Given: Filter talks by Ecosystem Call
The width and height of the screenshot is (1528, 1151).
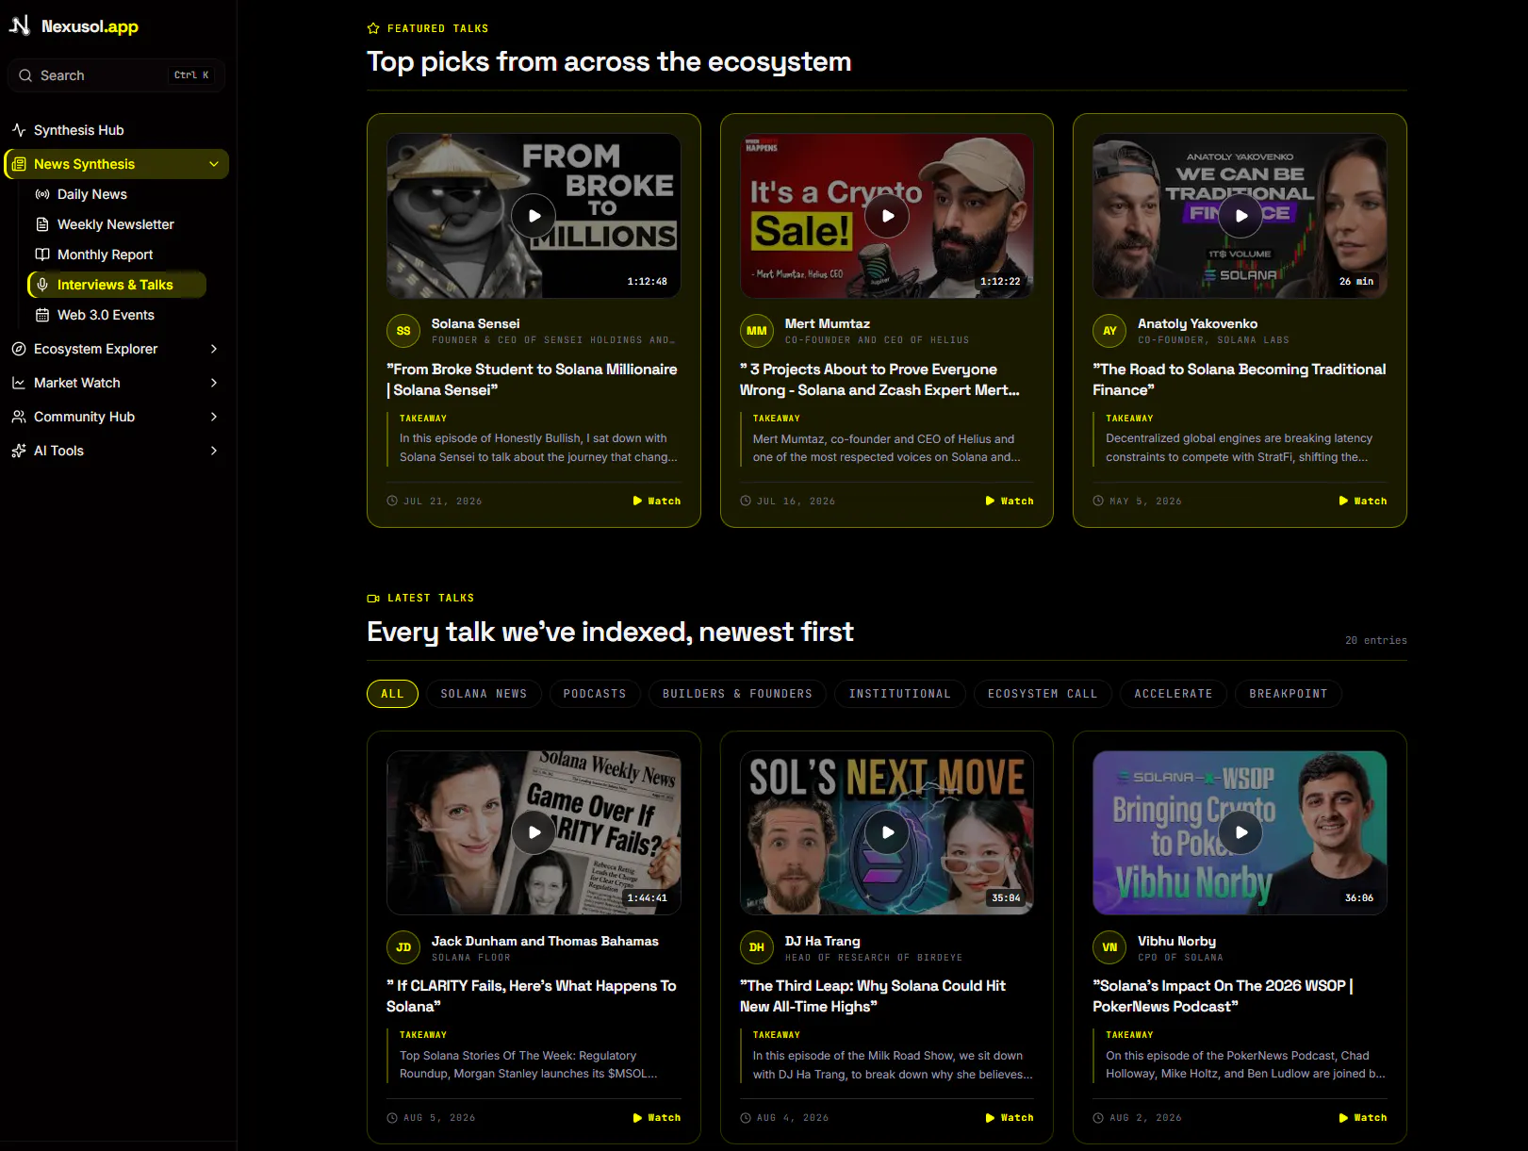Looking at the screenshot, I should click(x=1043, y=694).
